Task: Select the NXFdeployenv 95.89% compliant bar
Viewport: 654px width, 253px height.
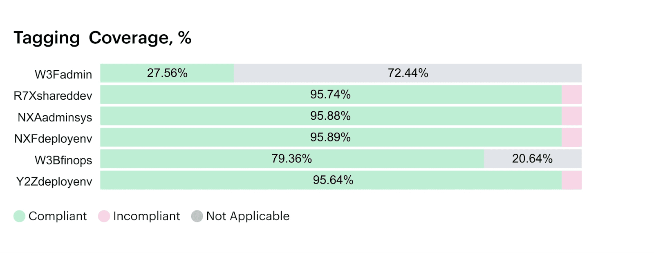Action: [x=330, y=137]
